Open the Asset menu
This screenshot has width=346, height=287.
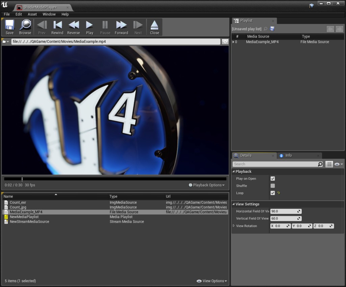pos(32,14)
